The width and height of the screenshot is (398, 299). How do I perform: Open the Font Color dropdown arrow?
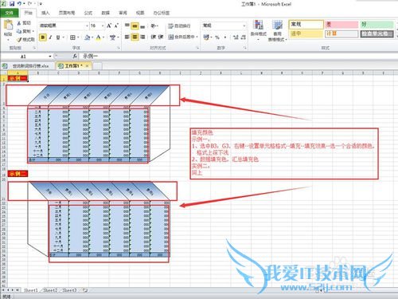tap(103, 37)
